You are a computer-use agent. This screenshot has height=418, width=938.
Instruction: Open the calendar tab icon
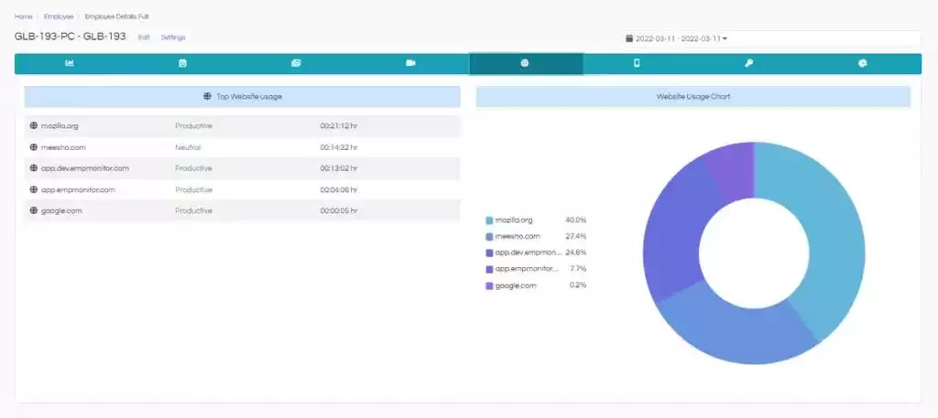182,63
